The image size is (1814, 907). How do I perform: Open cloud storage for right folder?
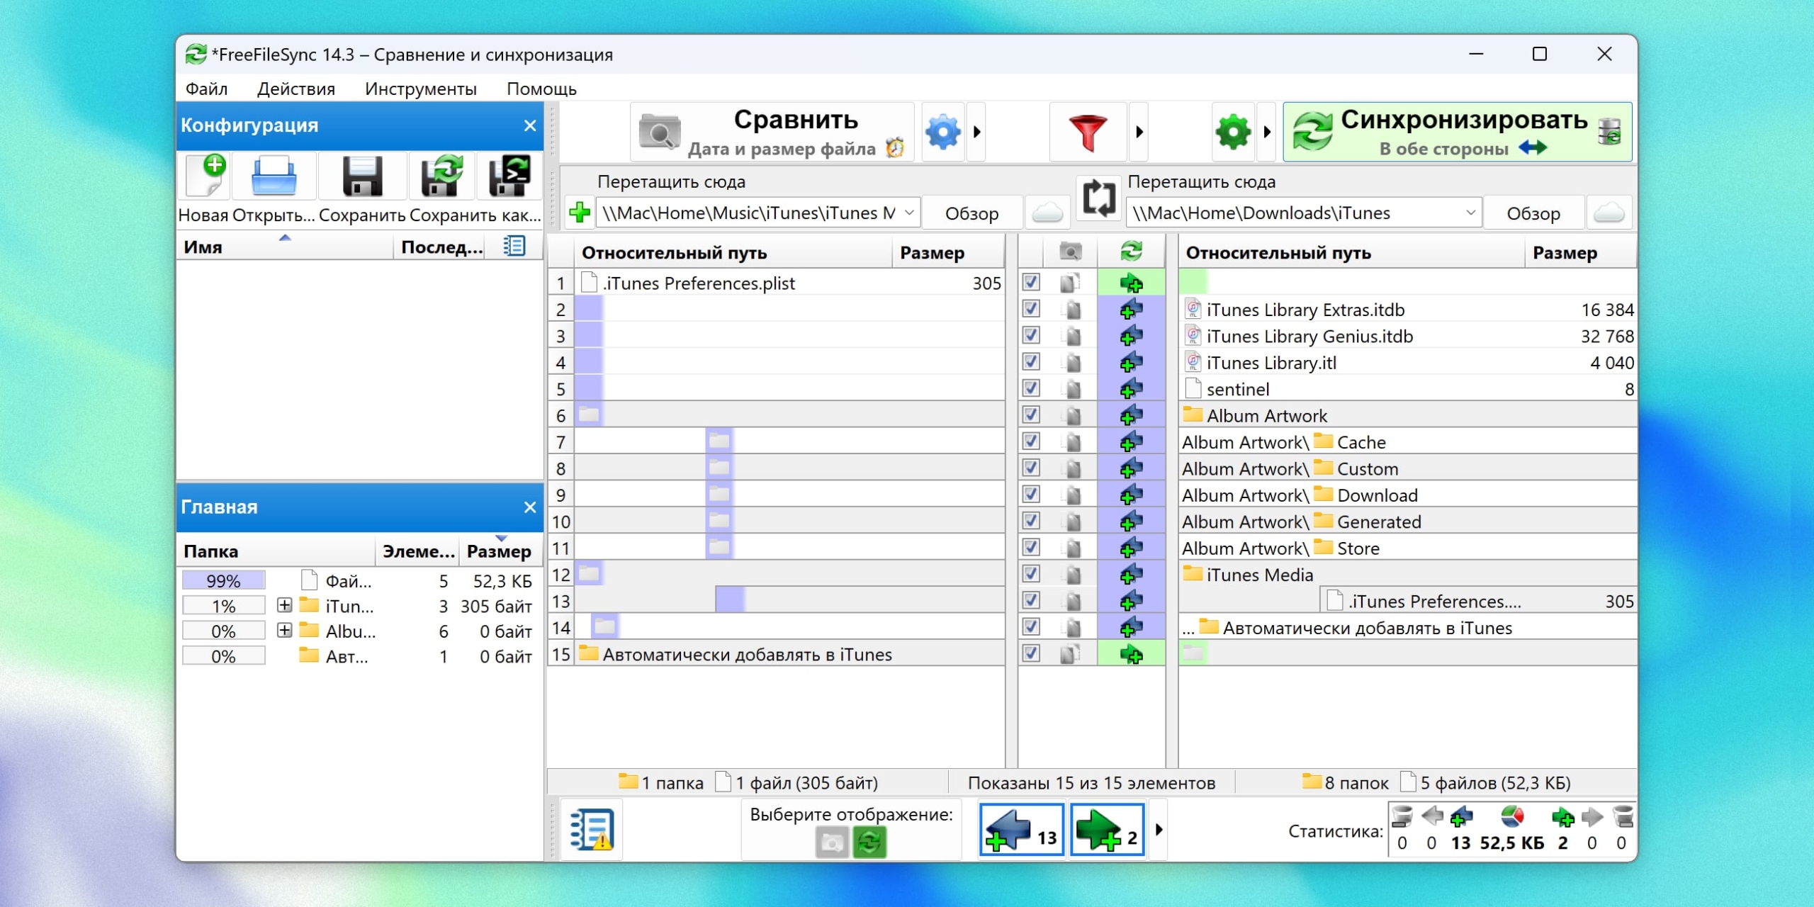[1609, 213]
